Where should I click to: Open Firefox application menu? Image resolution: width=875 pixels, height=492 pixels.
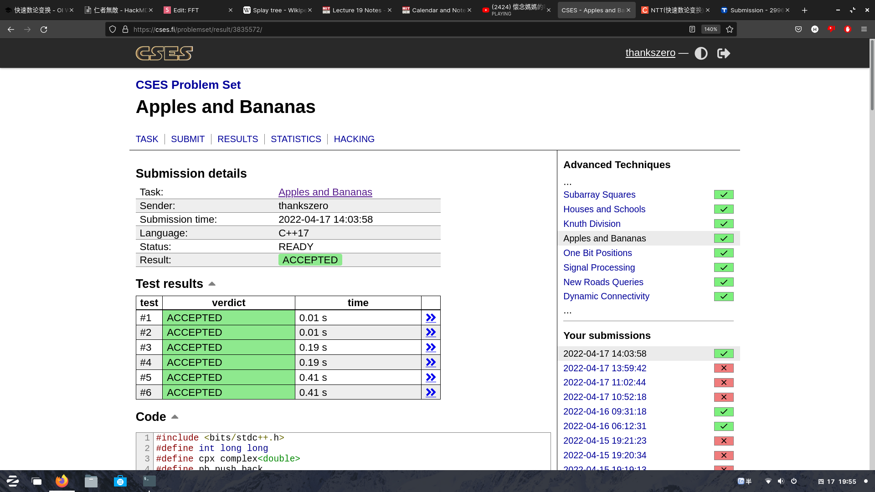pyautogui.click(x=864, y=29)
